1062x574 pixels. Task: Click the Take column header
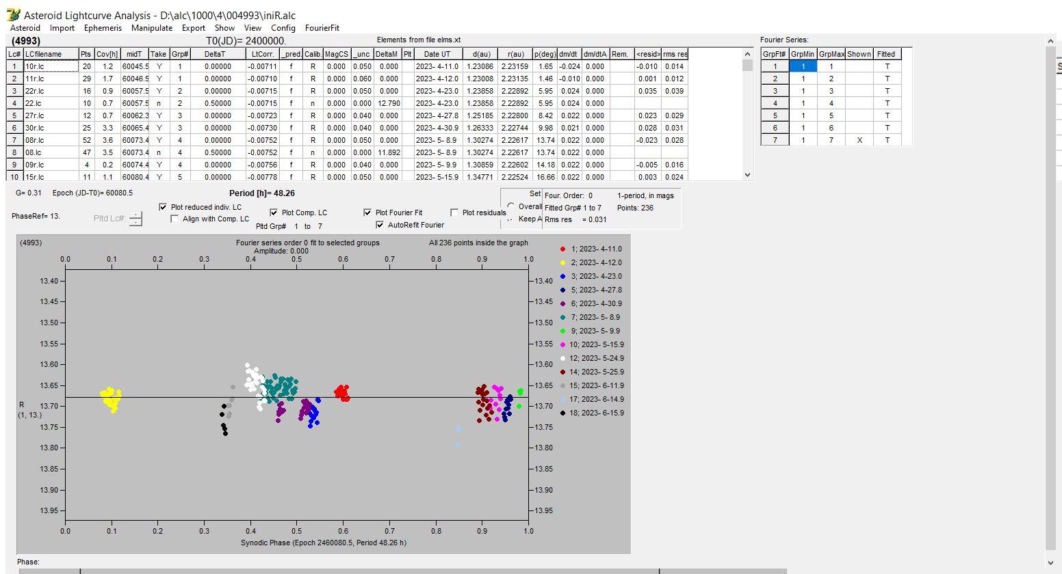158,54
